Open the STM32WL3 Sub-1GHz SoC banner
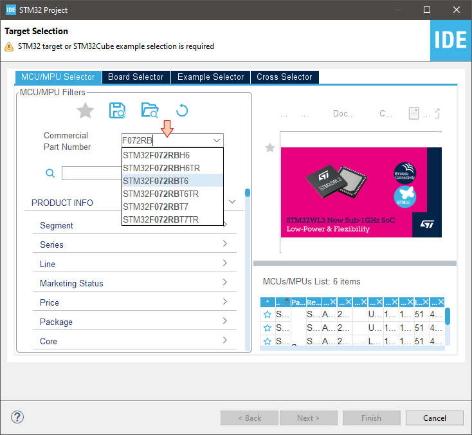Viewport: 472px width, 435px height. coord(361,192)
